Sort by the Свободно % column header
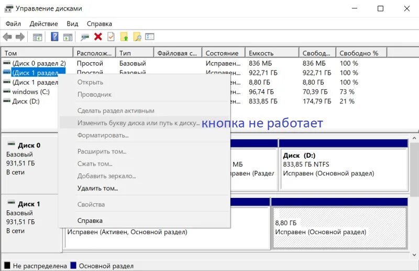Viewport: 419px width, 271px height. pyautogui.click(x=361, y=53)
